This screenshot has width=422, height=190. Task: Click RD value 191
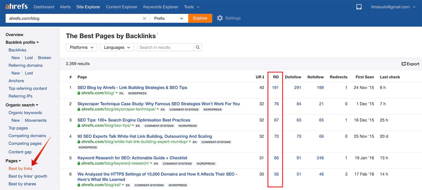275,88
